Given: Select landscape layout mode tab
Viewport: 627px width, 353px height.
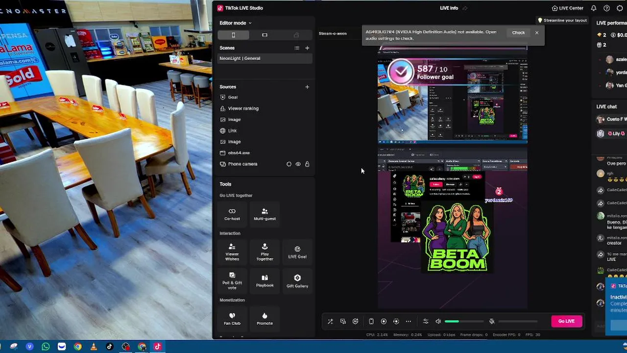Looking at the screenshot, I should [x=265, y=35].
